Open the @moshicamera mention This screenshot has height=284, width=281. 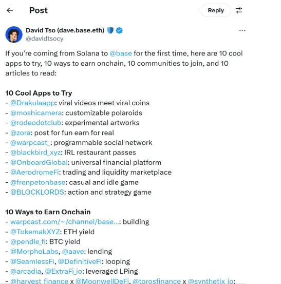tap(36, 113)
